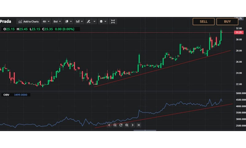Click the 28.00 price axis label

coord(239,51)
